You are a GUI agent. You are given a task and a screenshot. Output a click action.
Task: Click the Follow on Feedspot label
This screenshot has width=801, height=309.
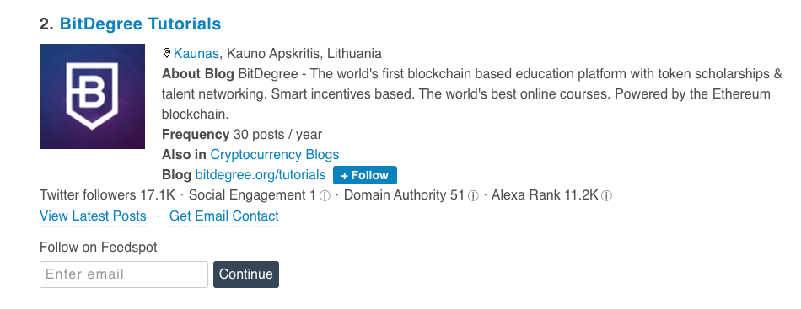(x=98, y=248)
